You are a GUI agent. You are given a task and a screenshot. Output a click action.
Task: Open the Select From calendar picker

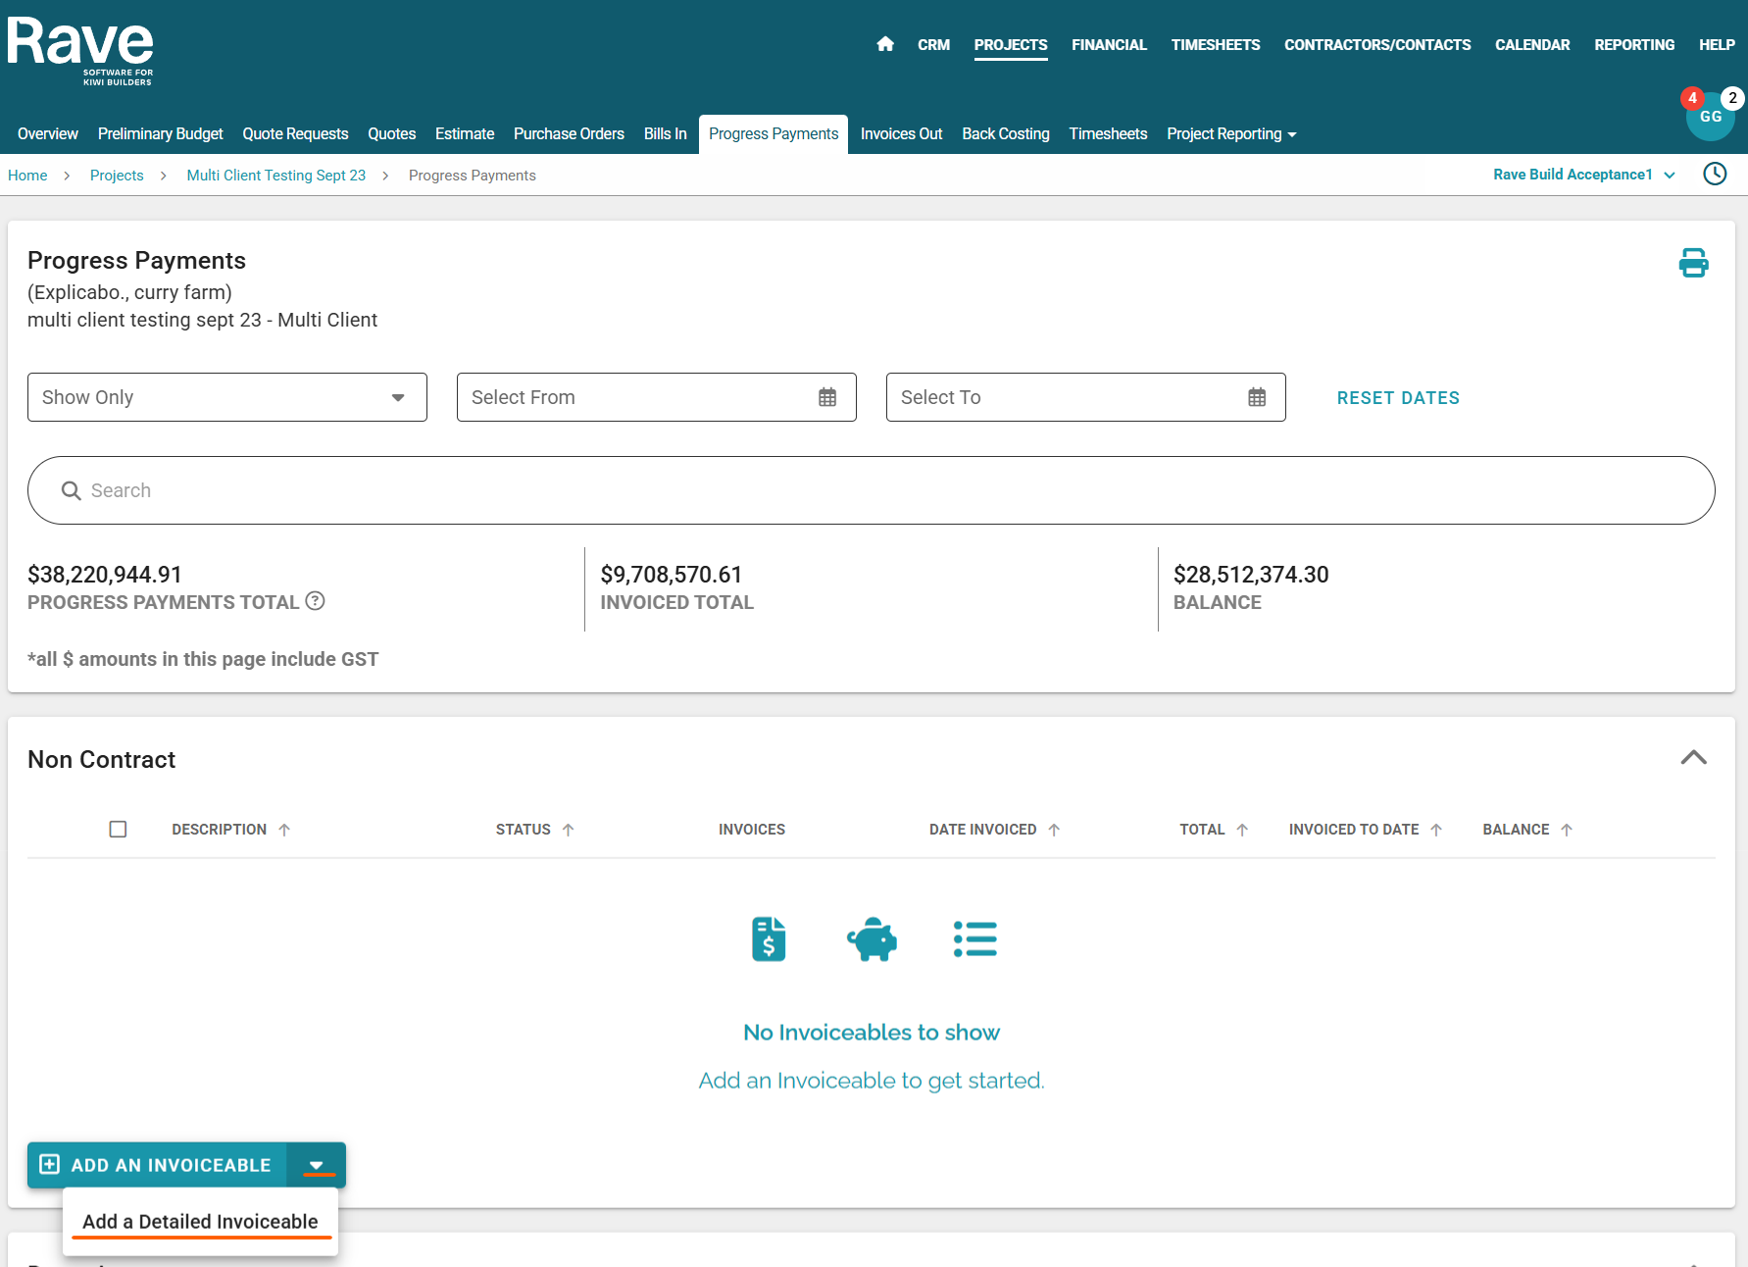coord(827,397)
